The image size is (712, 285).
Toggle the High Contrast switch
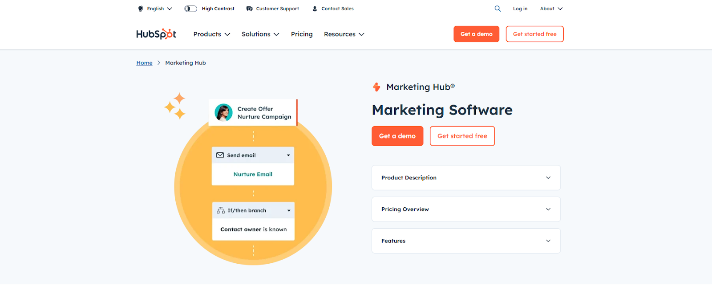click(x=191, y=8)
